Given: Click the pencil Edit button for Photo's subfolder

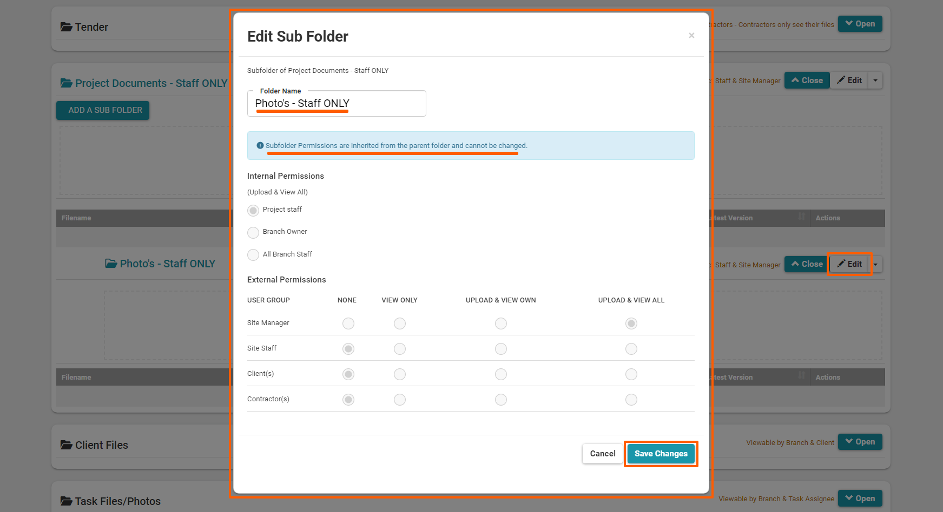Looking at the screenshot, I should (849, 264).
